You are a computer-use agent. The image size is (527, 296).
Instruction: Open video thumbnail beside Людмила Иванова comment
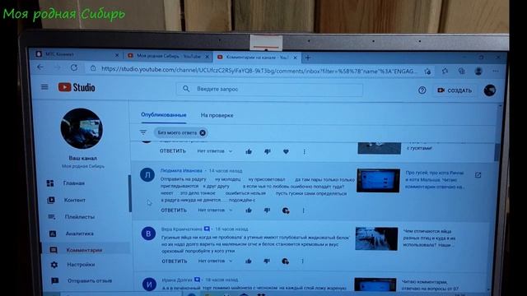click(x=378, y=181)
